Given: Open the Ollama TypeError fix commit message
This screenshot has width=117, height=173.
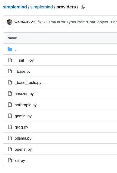Looking at the screenshot, I should tap(77, 22).
